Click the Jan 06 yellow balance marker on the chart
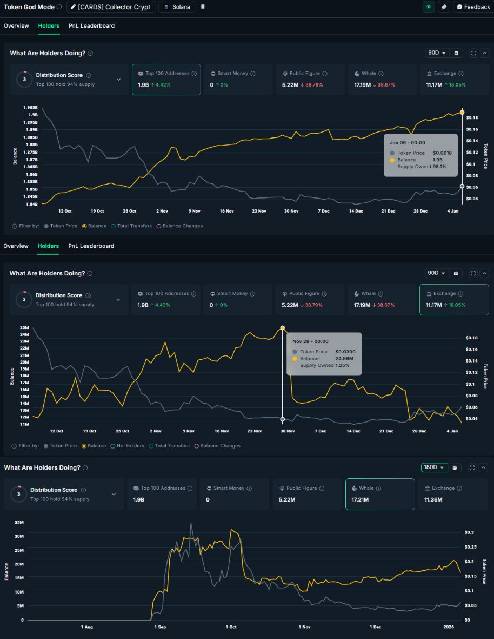494x639 pixels. pos(462,112)
